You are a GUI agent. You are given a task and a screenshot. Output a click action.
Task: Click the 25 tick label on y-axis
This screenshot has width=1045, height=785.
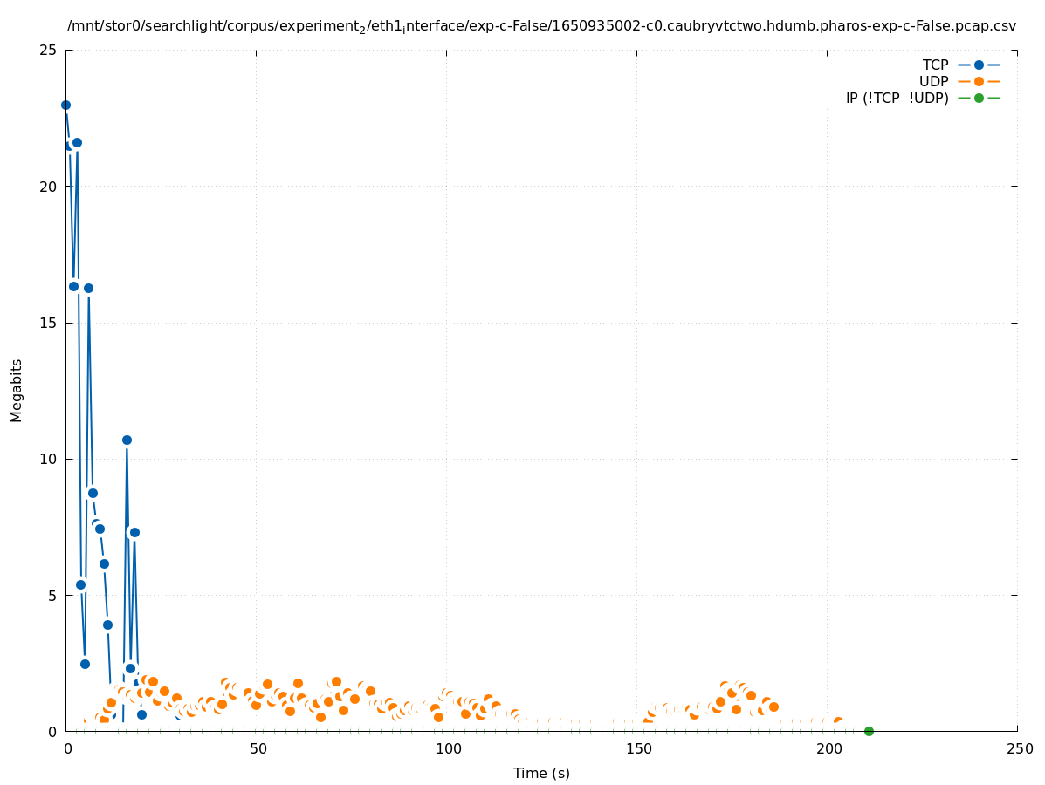(49, 50)
